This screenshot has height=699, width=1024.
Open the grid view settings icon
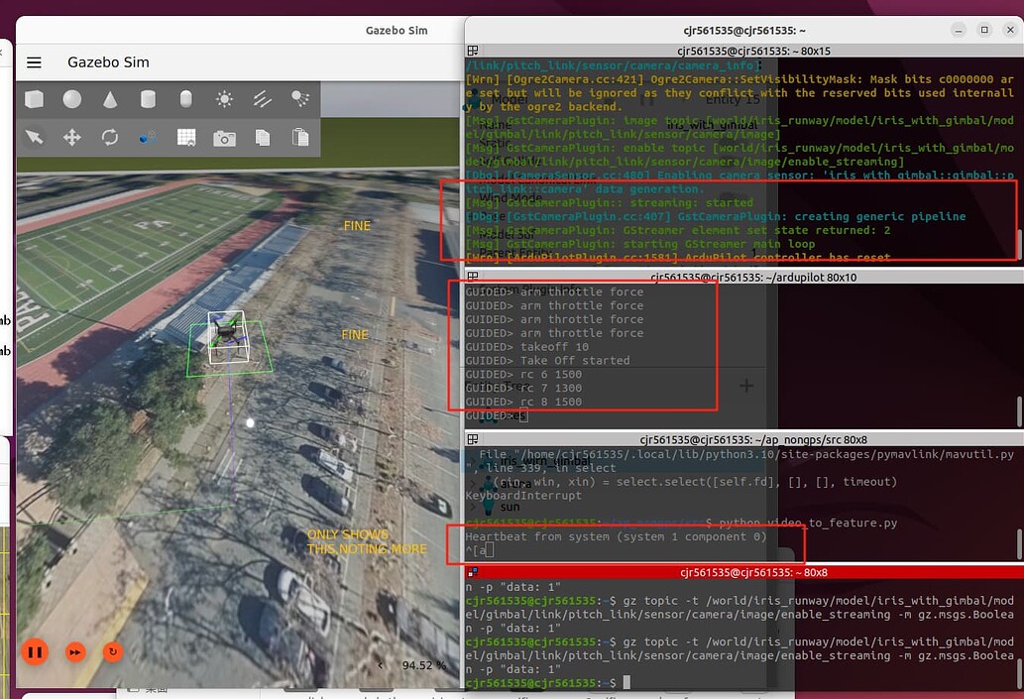(x=185, y=137)
